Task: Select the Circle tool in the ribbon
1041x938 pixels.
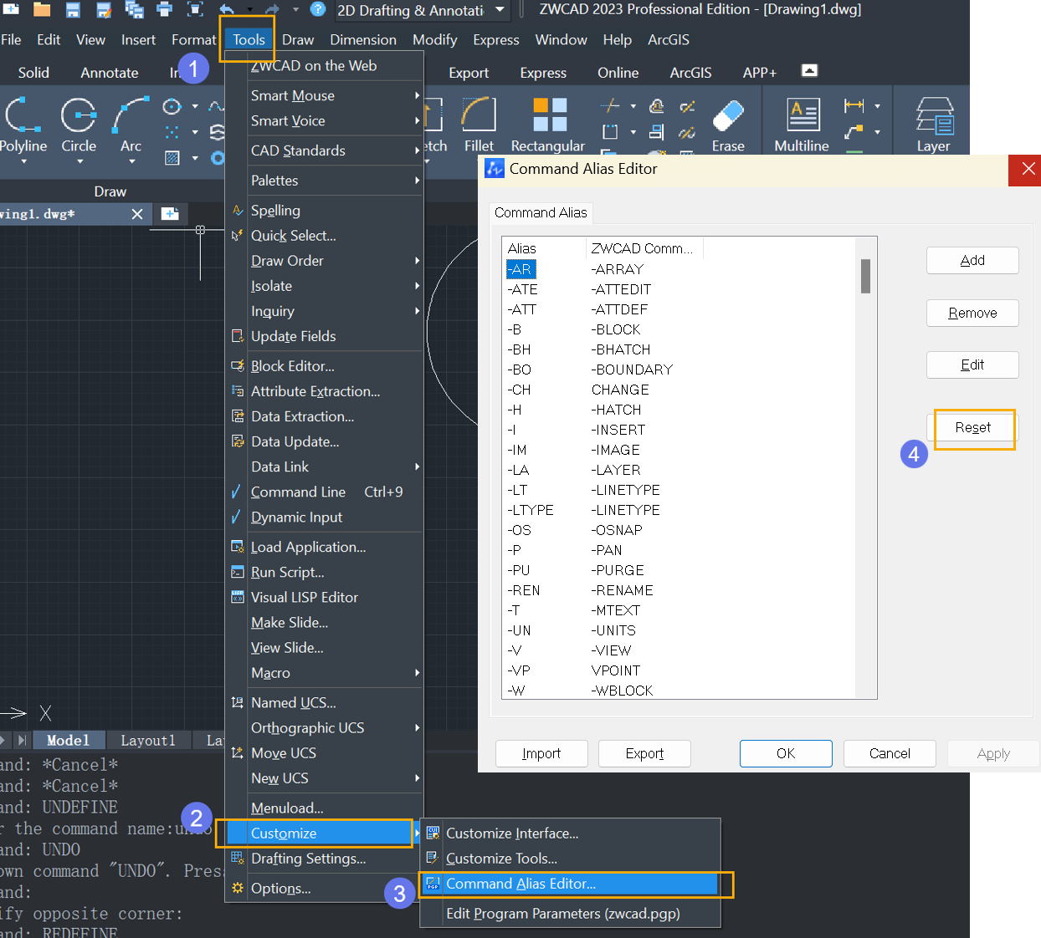Action: [79, 125]
